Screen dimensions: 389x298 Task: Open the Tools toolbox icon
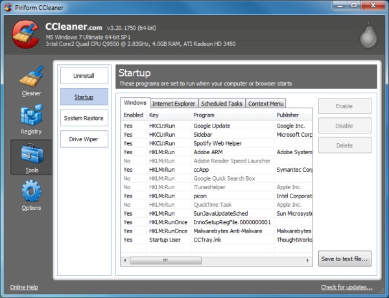click(32, 154)
